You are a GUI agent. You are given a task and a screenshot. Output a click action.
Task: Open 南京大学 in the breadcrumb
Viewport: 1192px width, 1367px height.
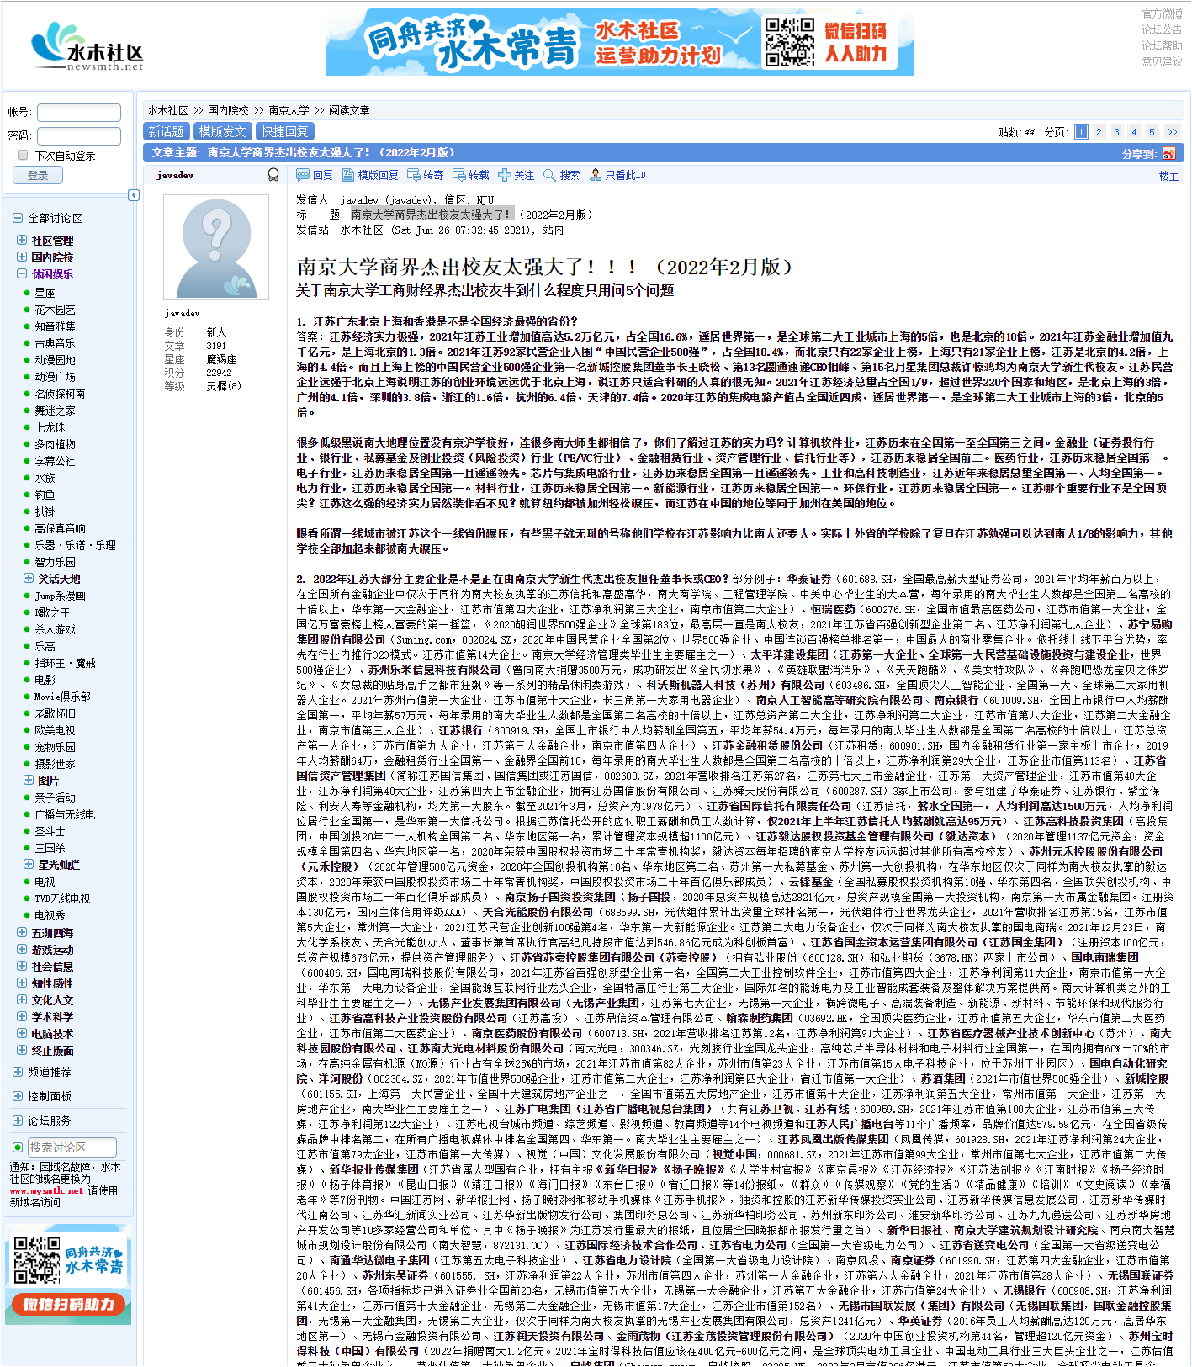tap(289, 110)
